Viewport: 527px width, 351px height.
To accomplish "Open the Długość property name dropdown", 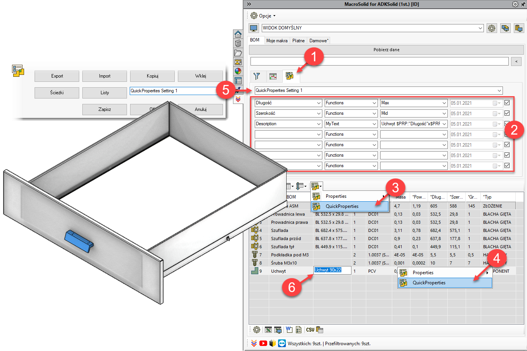I will click(319, 103).
